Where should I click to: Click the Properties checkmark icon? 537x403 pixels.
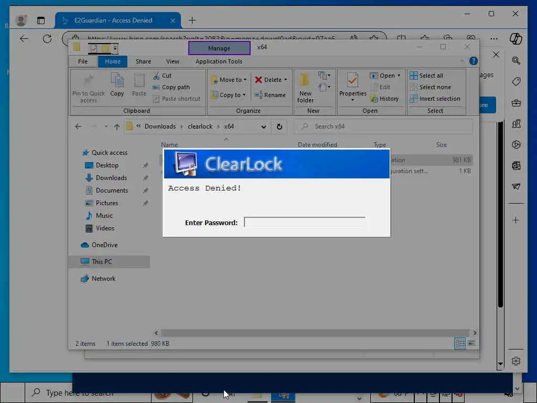coord(352,80)
